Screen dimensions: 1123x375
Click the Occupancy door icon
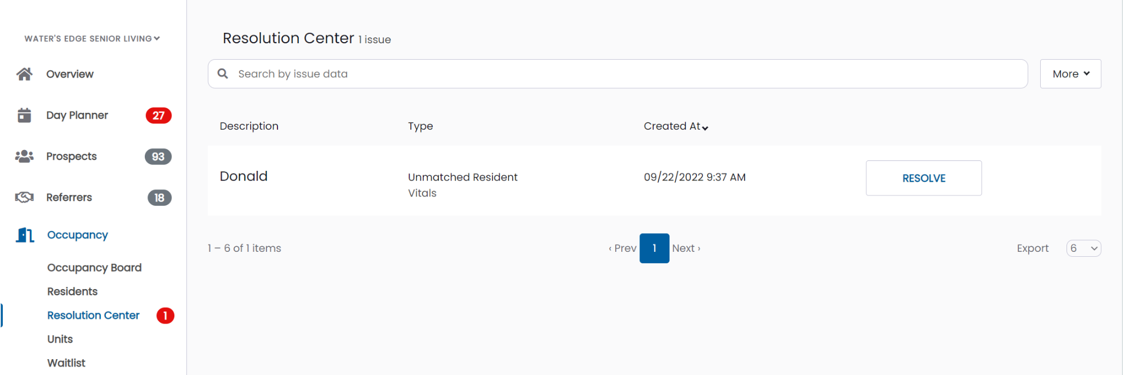pyautogui.click(x=25, y=235)
